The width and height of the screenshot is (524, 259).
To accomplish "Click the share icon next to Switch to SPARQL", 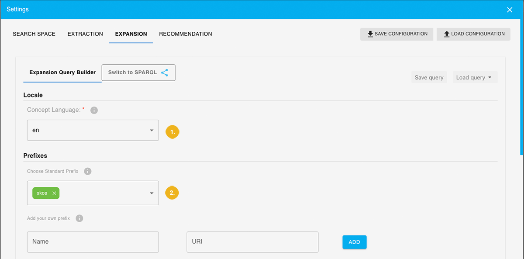I will (x=165, y=73).
